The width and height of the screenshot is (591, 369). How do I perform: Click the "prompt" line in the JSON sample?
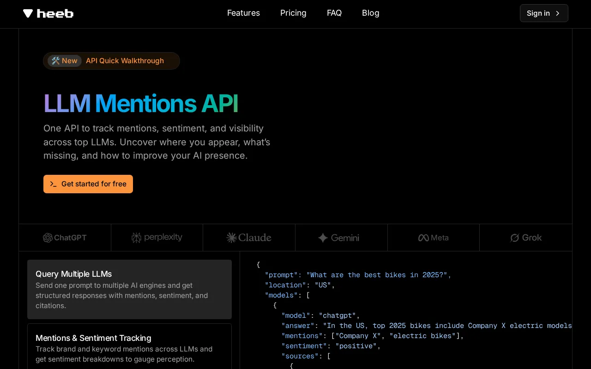click(358, 275)
